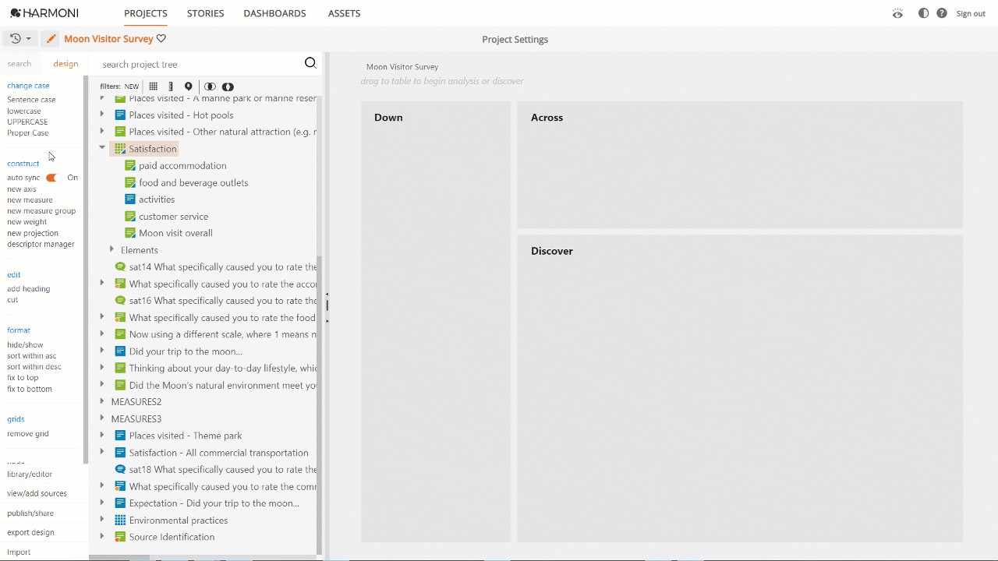Toggle the contrast half-circle icon

pos(924,13)
